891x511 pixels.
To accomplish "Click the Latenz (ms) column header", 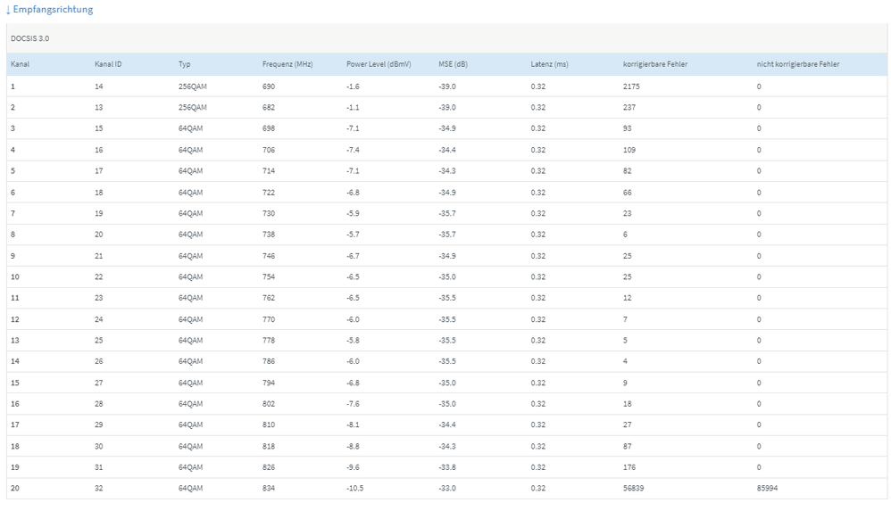I will pos(549,64).
